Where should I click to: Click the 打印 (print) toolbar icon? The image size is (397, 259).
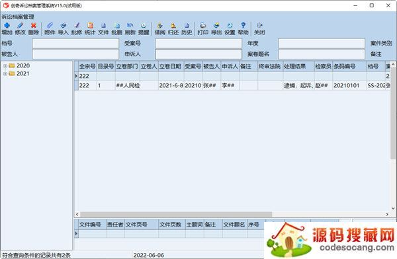[x=203, y=28]
